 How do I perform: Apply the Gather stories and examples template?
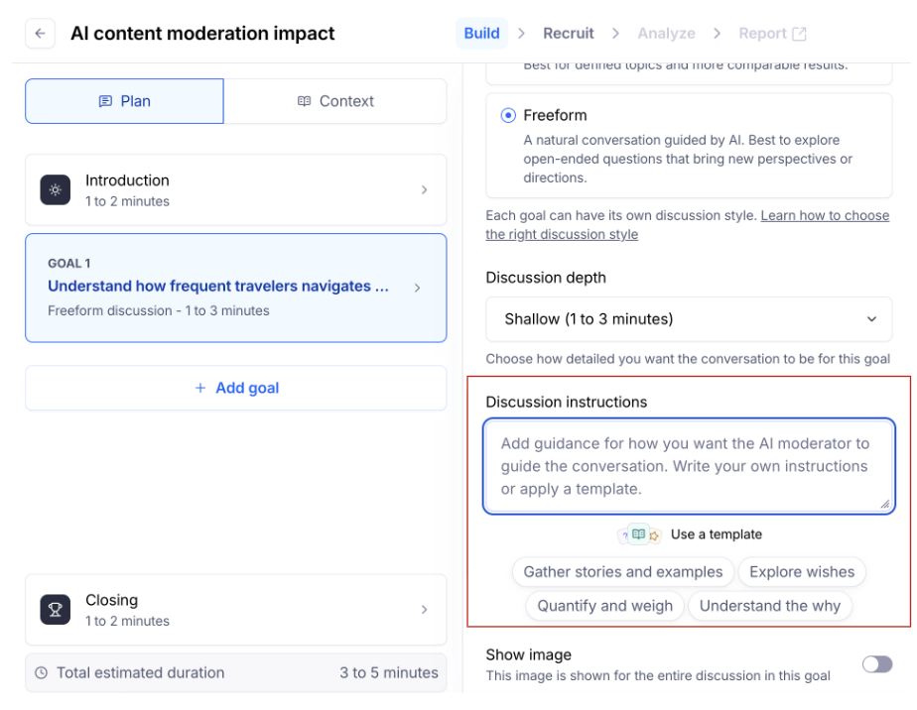tap(623, 572)
